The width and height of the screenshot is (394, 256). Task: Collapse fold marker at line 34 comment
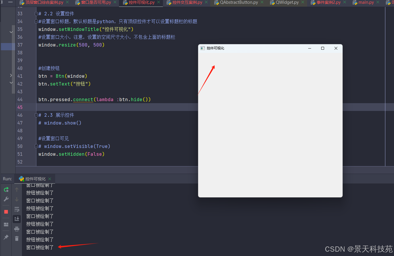[36, 21]
